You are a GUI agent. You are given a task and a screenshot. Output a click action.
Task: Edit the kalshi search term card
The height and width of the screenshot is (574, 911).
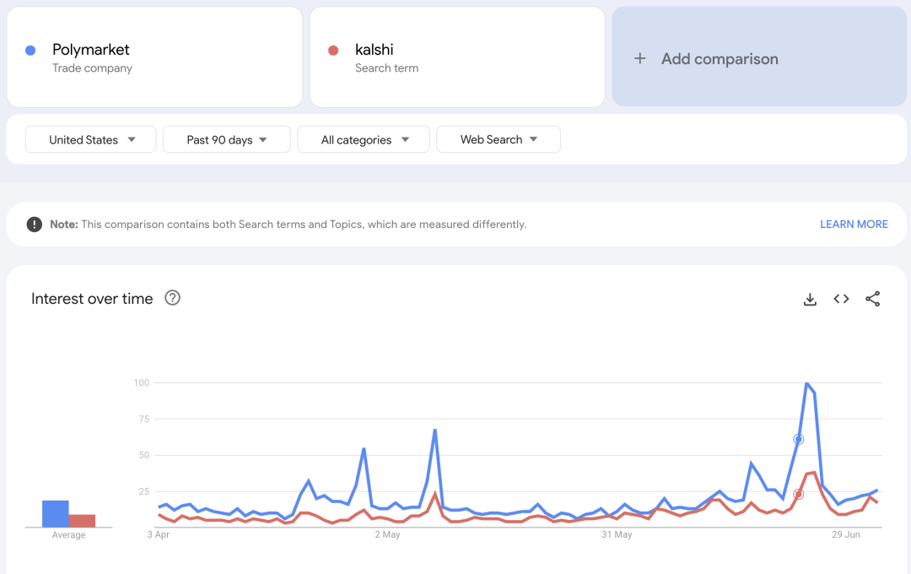[457, 57]
